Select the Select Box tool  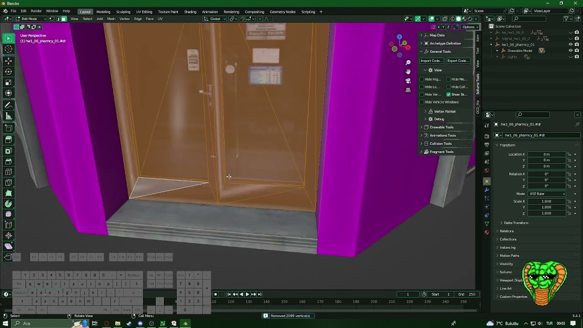[8, 38]
